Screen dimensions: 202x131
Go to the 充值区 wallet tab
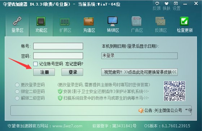[x=89, y=25]
